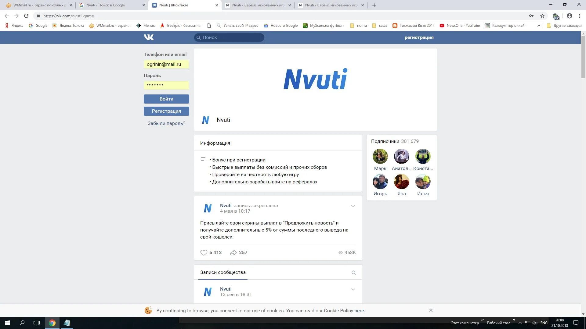This screenshot has width=586, height=329.
Task: Open Chrome profile account icon
Action: point(569,16)
